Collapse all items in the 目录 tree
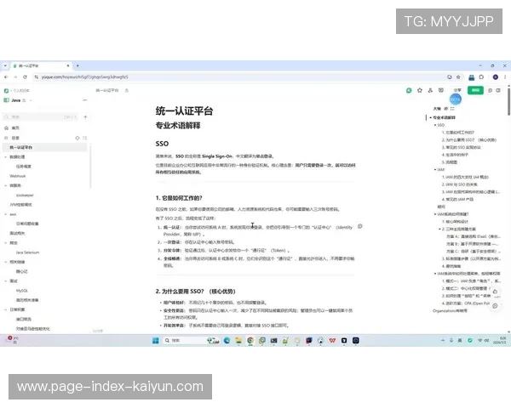The image size is (511, 408). (84, 138)
